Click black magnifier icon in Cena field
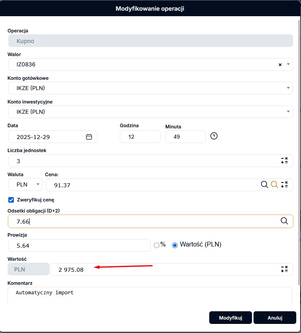 pyautogui.click(x=265, y=184)
